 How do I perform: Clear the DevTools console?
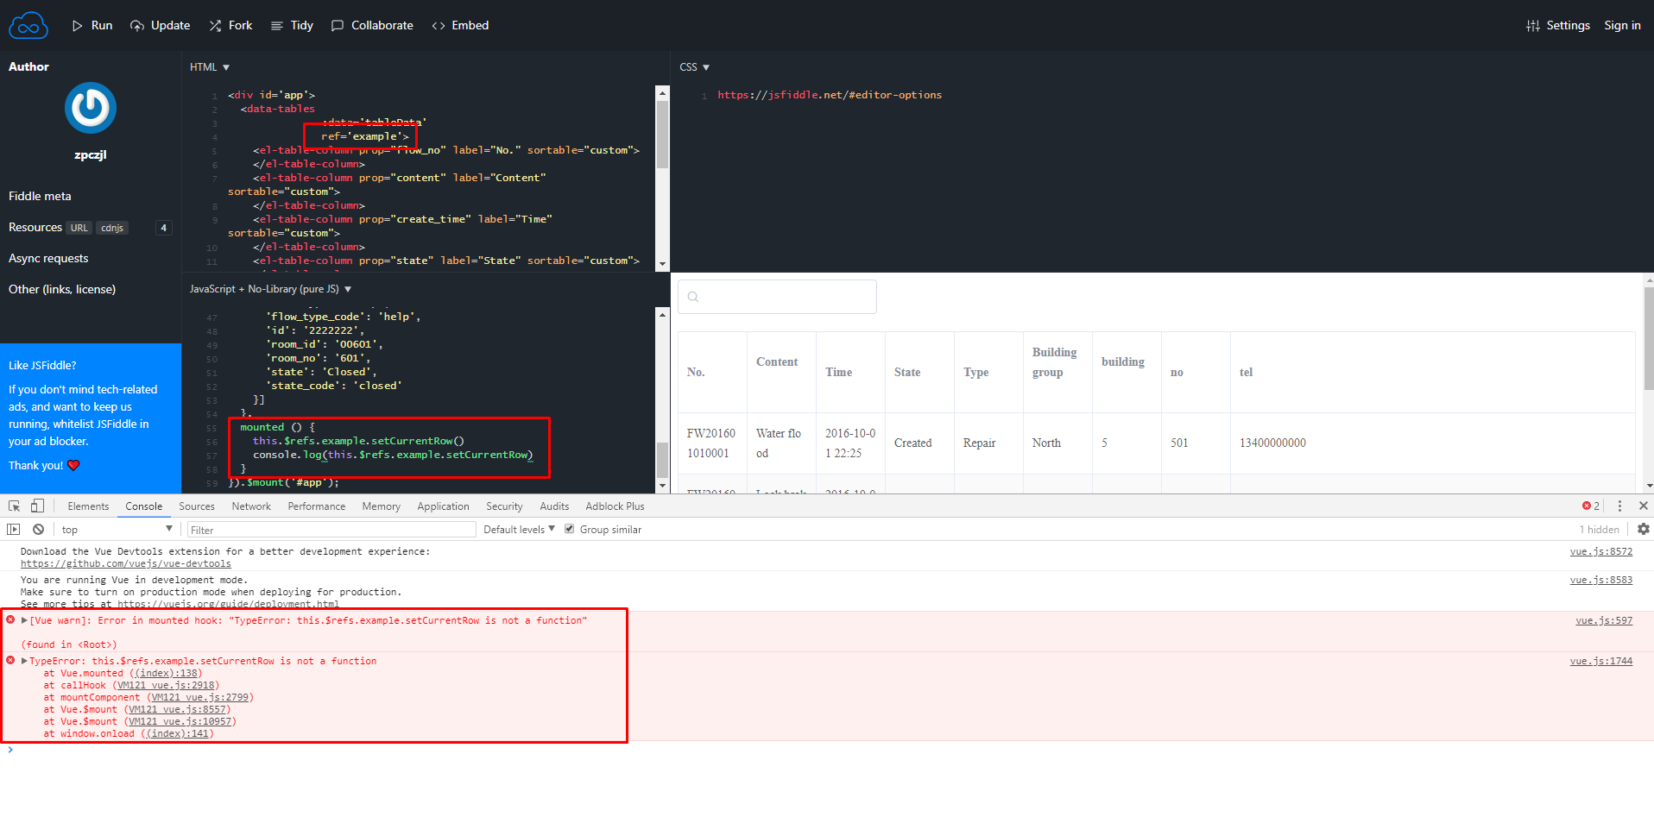click(38, 529)
